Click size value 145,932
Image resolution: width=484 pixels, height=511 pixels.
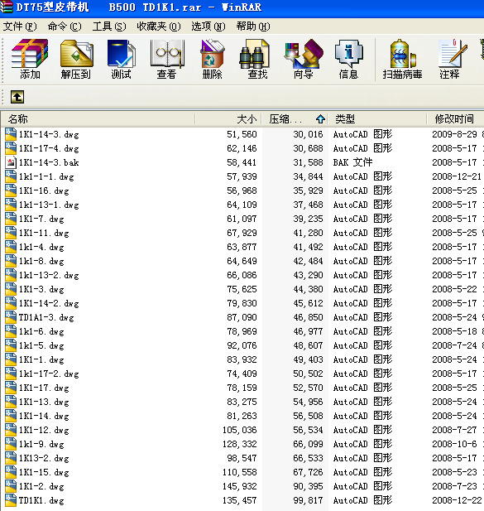coord(240,486)
